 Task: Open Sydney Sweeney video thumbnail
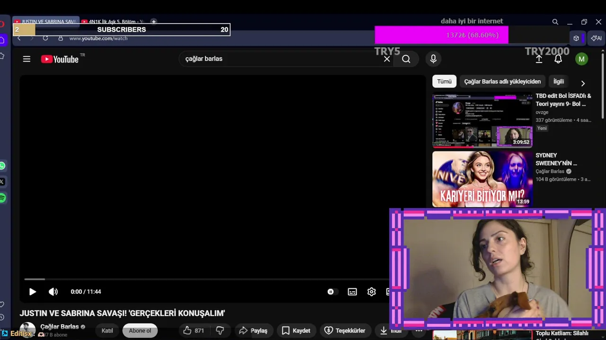(482, 179)
